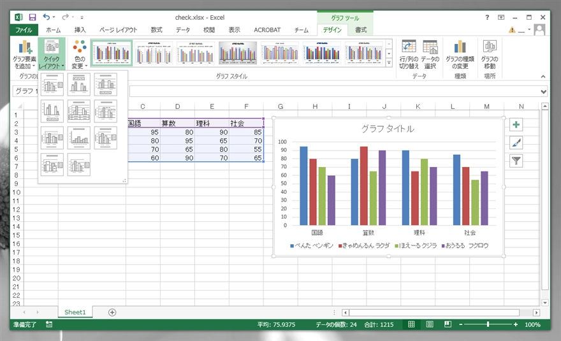Image resolution: width=561 pixels, height=341 pixels.
Task: Click the macro record icon in status bar
Action: tap(49, 324)
